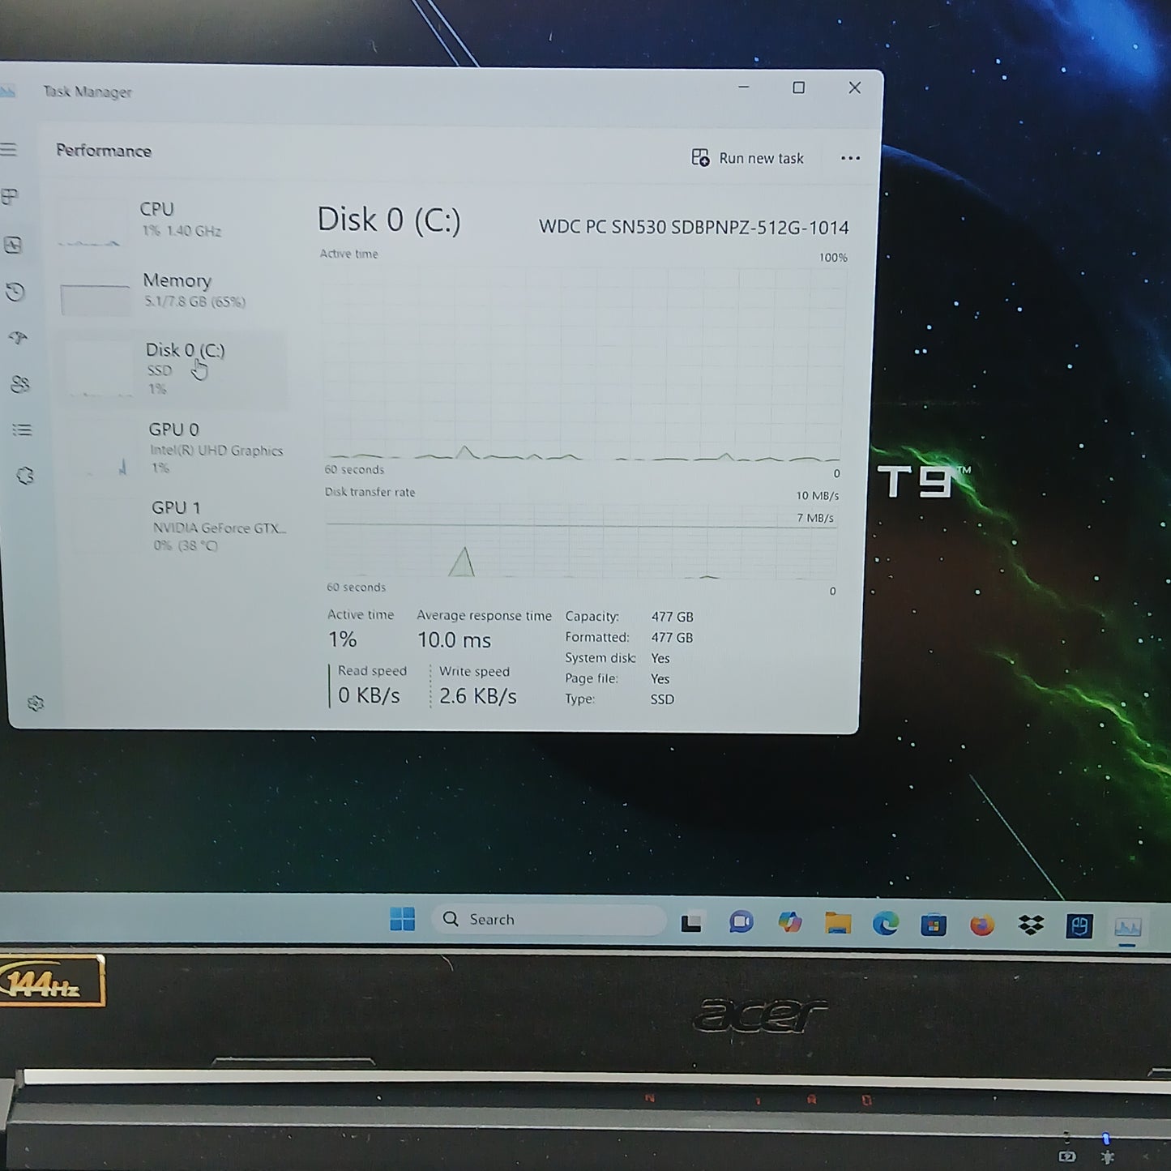Open Dropbox from the taskbar
1171x1171 pixels.
point(1031,925)
